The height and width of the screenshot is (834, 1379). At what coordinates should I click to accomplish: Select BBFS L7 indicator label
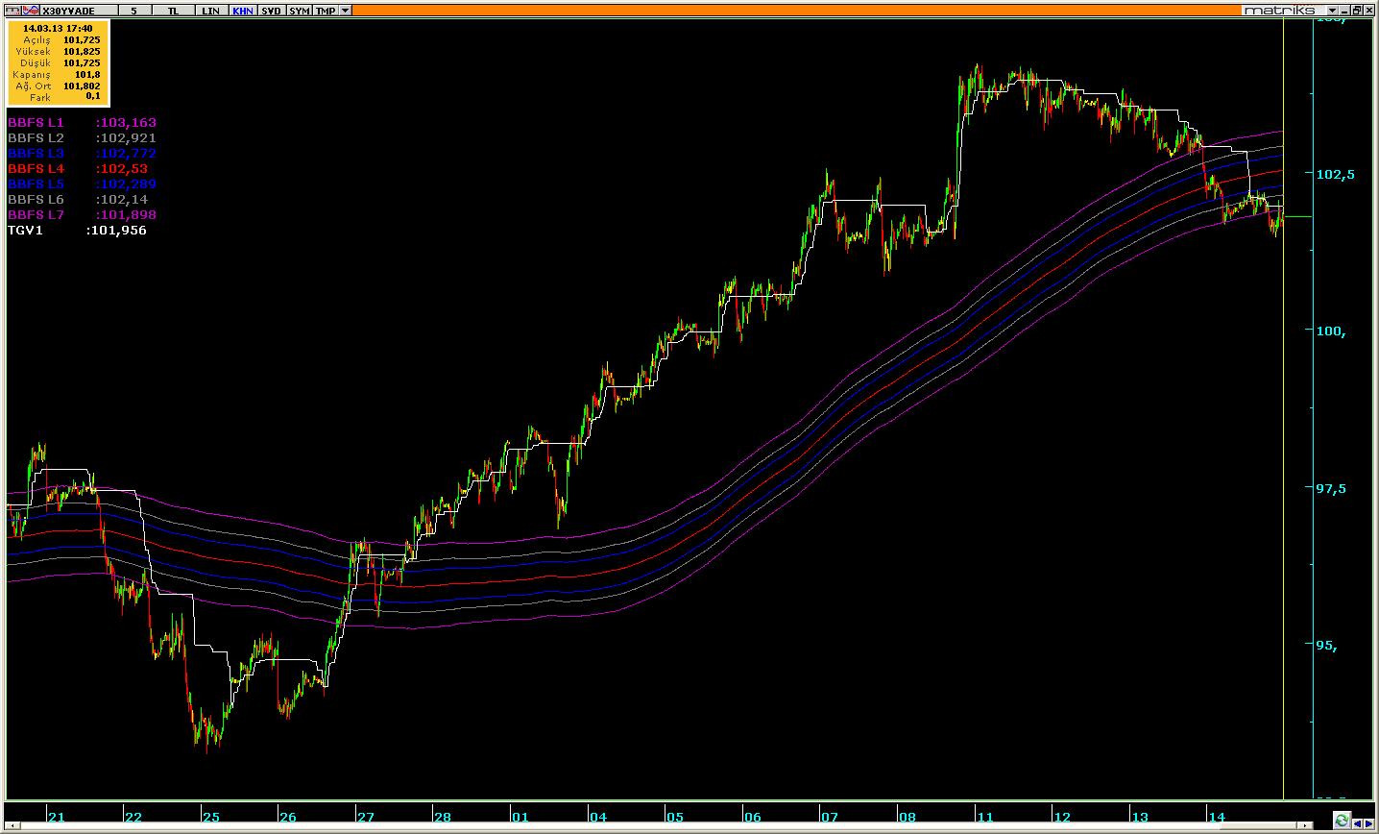click(x=36, y=215)
